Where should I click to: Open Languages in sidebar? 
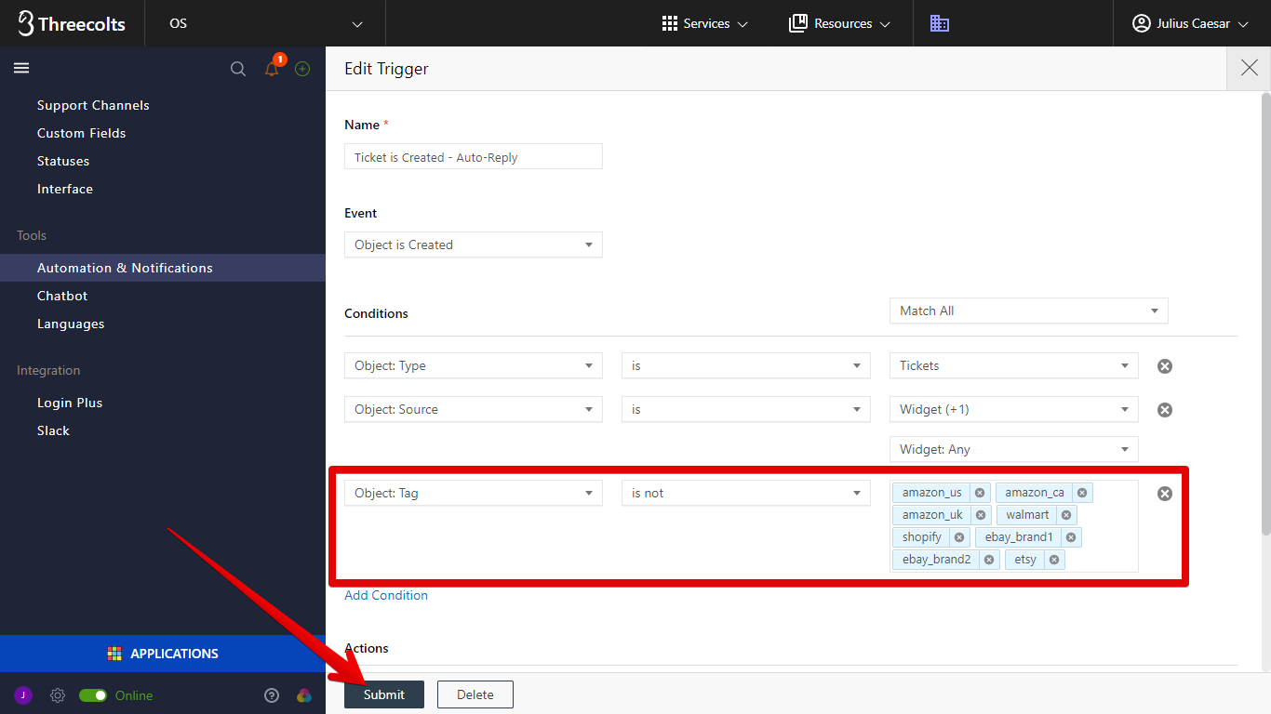71,324
